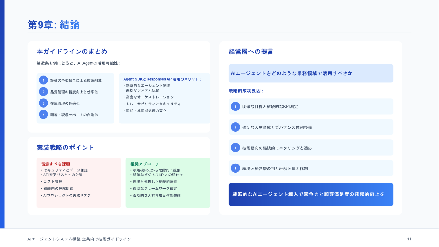Image resolution: width=439 pixels, height=247 pixels.
Task: Select bullet 柔軟なシステム統合
Action: [141, 90]
